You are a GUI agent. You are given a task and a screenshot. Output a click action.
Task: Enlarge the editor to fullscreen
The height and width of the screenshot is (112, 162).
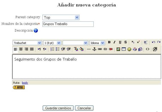(155, 49)
